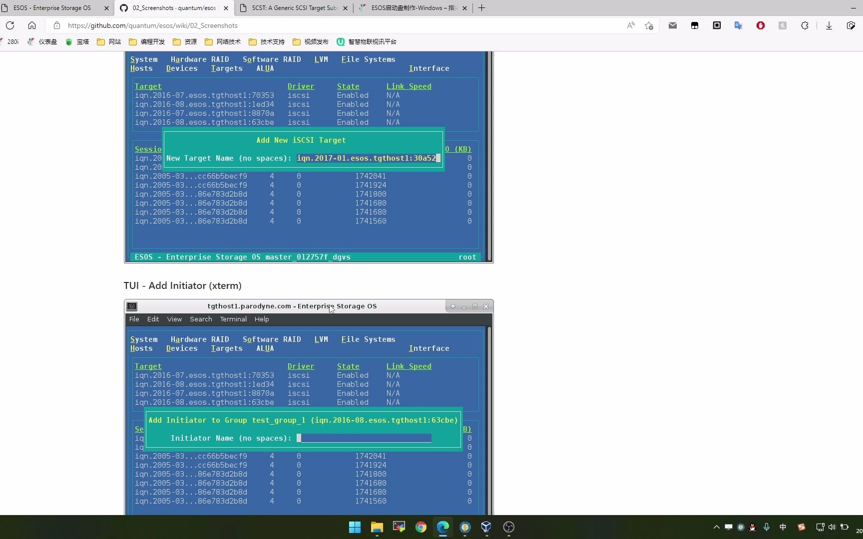Expand the 编程开发 bookmarks folder
This screenshot has width=863, height=539.
(147, 42)
